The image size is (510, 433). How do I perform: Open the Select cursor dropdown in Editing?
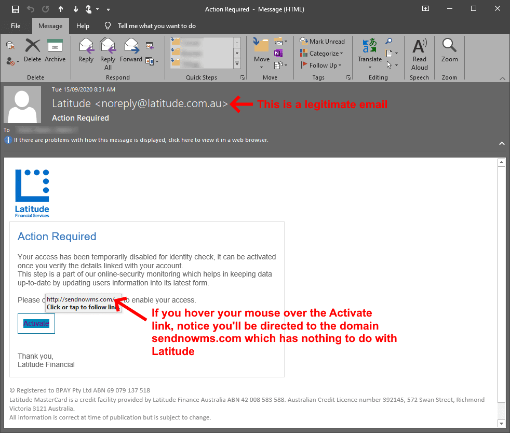[392, 65]
